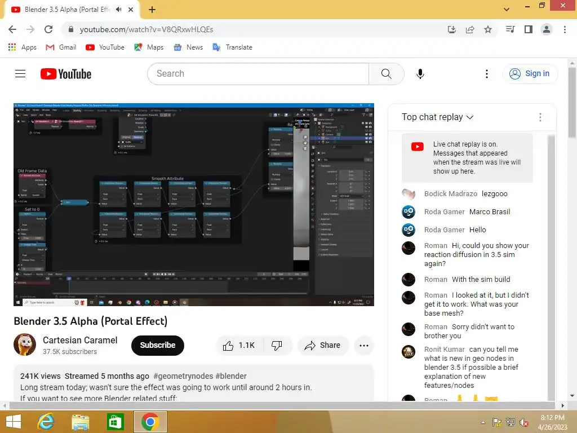Open more actions menu beside Share

[364, 346]
